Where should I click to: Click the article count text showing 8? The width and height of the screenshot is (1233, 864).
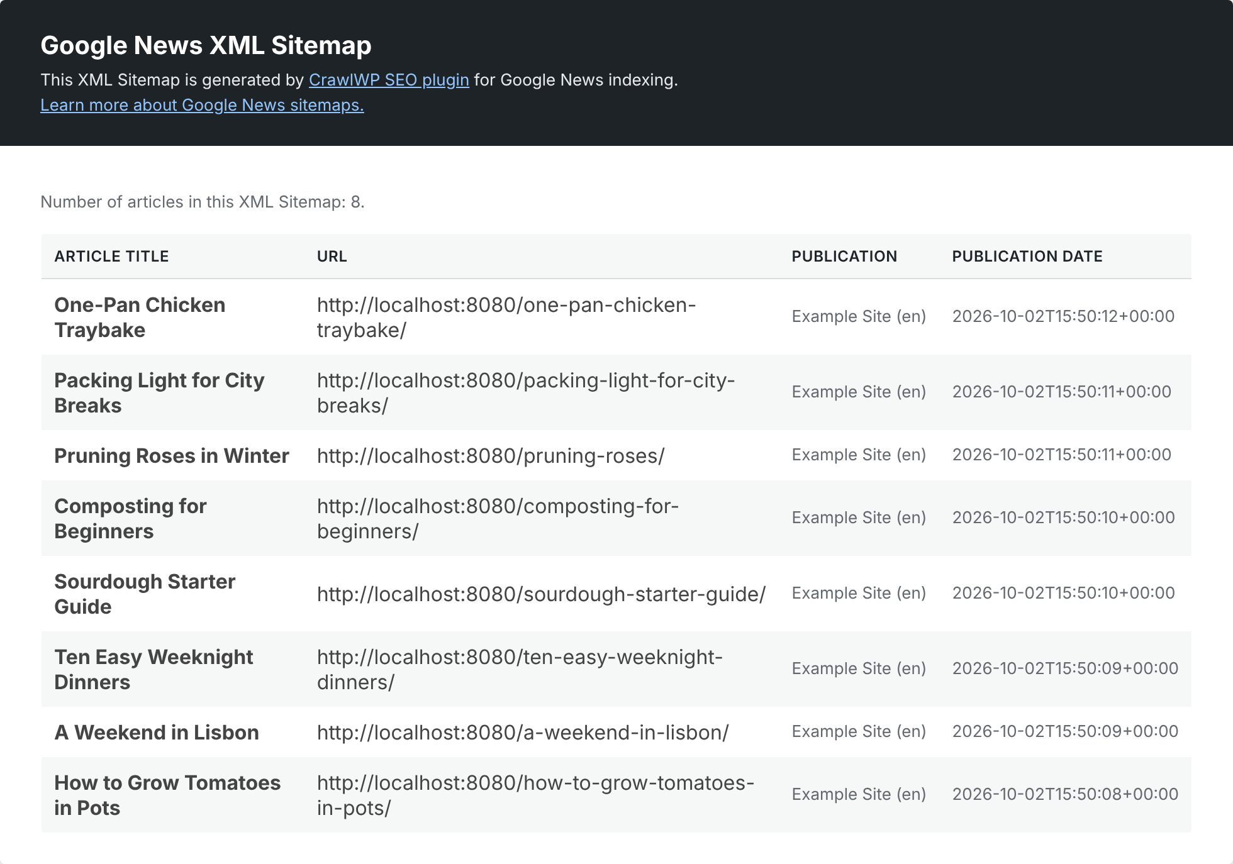coord(203,202)
